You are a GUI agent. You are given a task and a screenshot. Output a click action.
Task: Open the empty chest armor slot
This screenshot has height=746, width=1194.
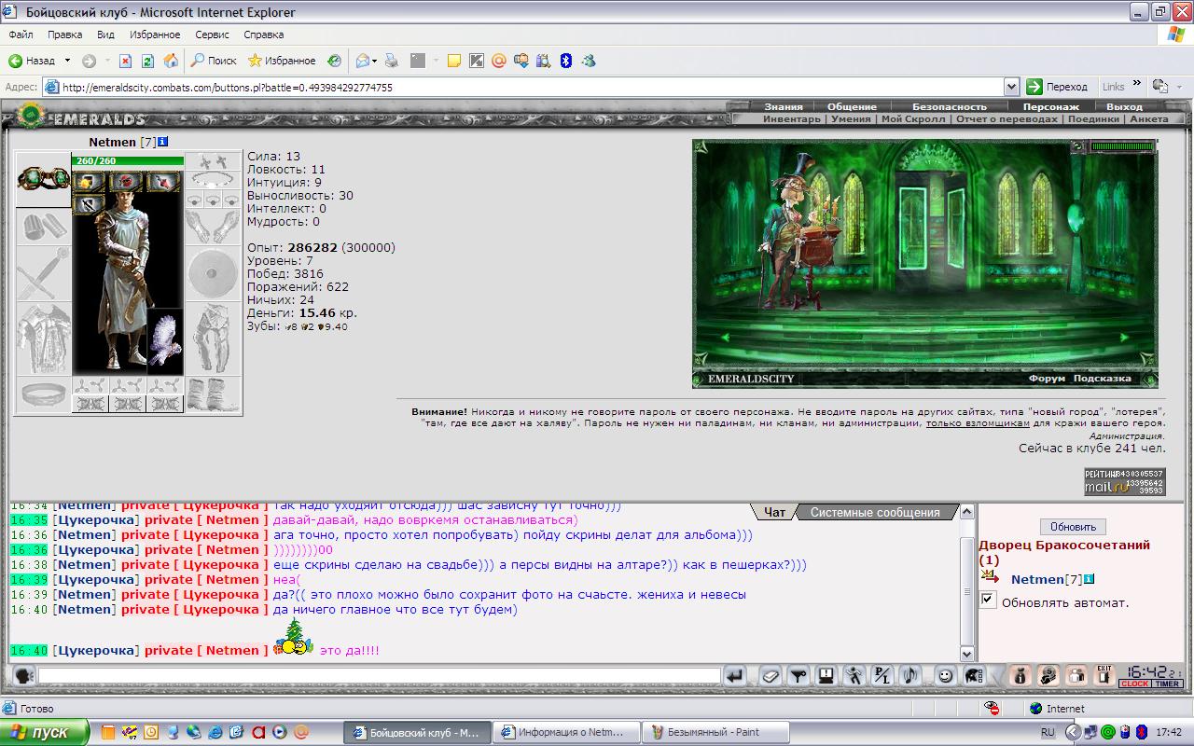tap(44, 338)
